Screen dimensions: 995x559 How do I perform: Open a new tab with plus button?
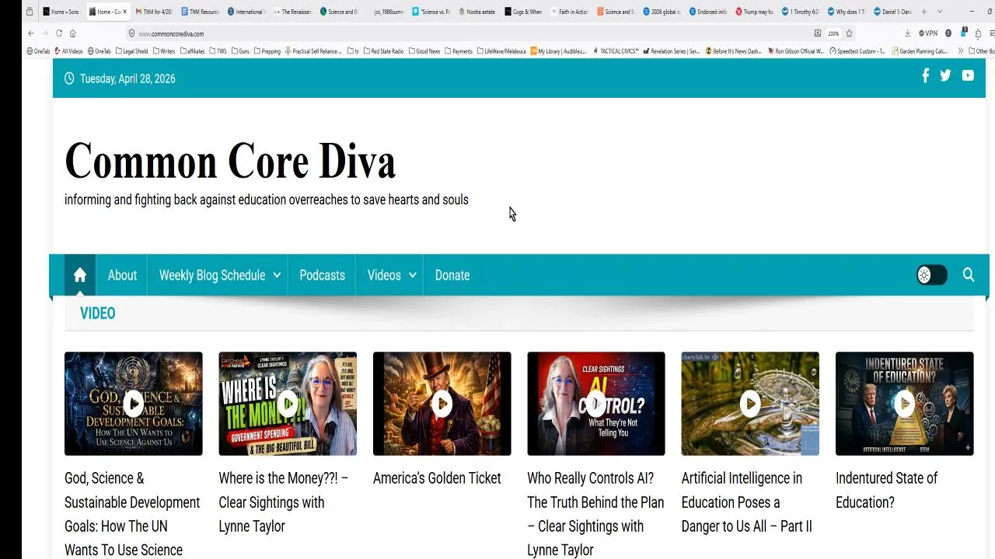tap(923, 12)
